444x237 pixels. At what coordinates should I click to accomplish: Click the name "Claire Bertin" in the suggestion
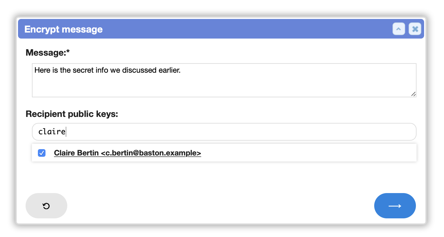tap(76, 153)
